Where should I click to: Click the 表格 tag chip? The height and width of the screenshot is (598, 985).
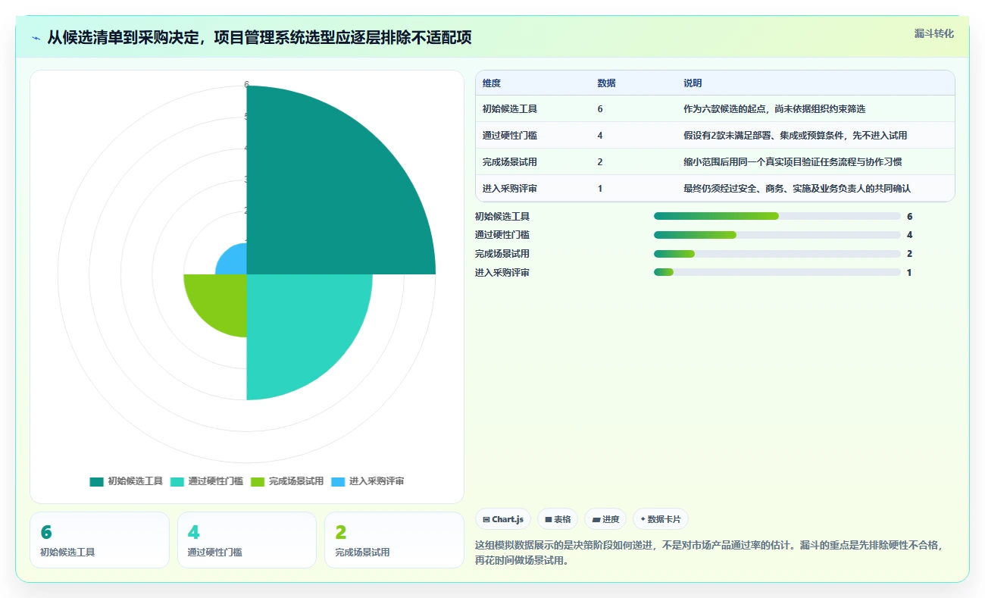[557, 519]
